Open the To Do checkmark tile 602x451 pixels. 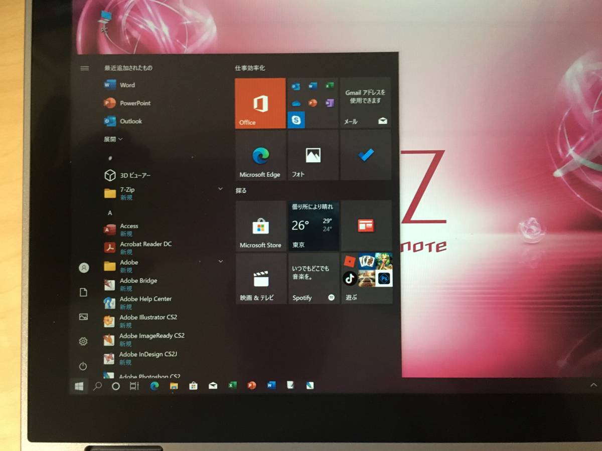(366, 155)
